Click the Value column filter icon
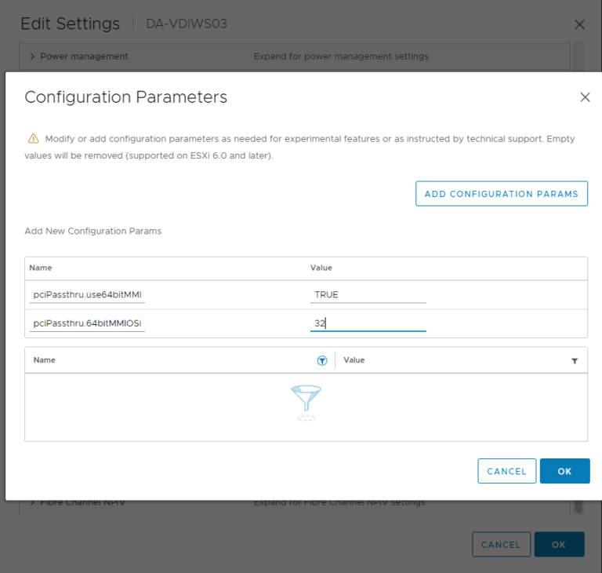Viewport: 602px width, 573px height. [x=575, y=361]
